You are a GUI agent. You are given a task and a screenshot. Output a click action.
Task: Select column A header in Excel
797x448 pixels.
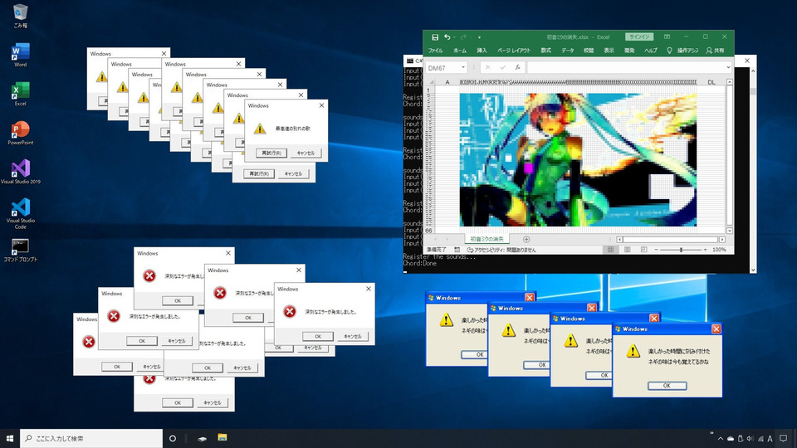[x=447, y=82]
